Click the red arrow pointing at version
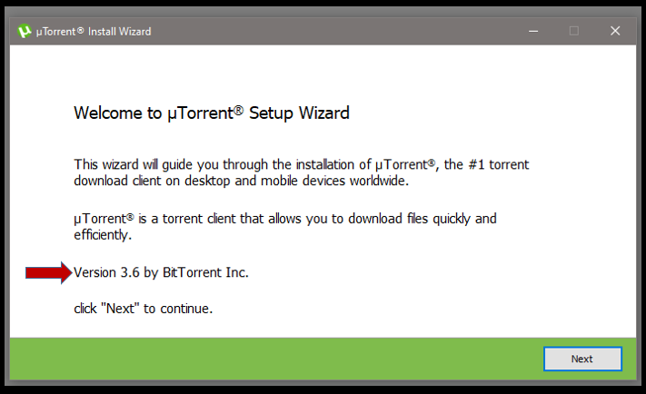This screenshot has height=394, width=646. [48, 271]
